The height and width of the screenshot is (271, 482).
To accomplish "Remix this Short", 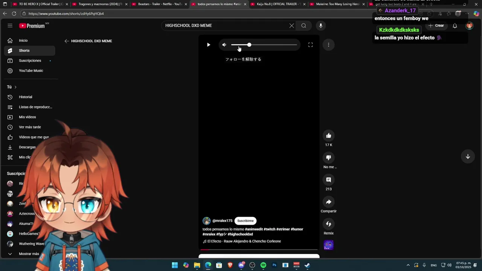I will (x=328, y=224).
